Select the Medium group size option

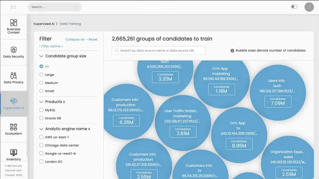click(41, 83)
